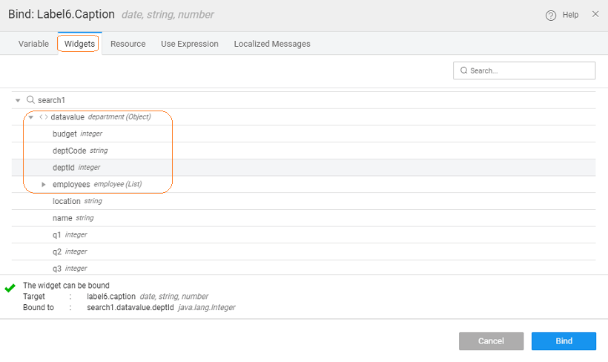The image size is (608, 362).
Task: Switch to the Resource tab
Action: (128, 44)
